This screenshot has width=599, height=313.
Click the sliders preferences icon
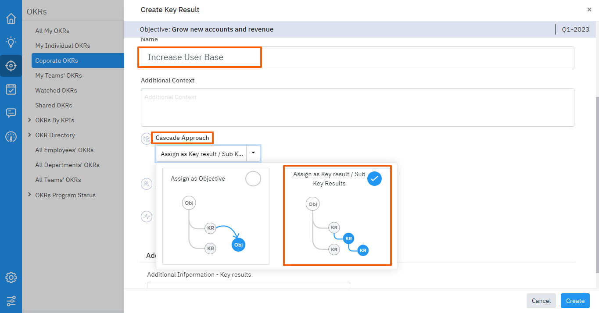pos(11,301)
